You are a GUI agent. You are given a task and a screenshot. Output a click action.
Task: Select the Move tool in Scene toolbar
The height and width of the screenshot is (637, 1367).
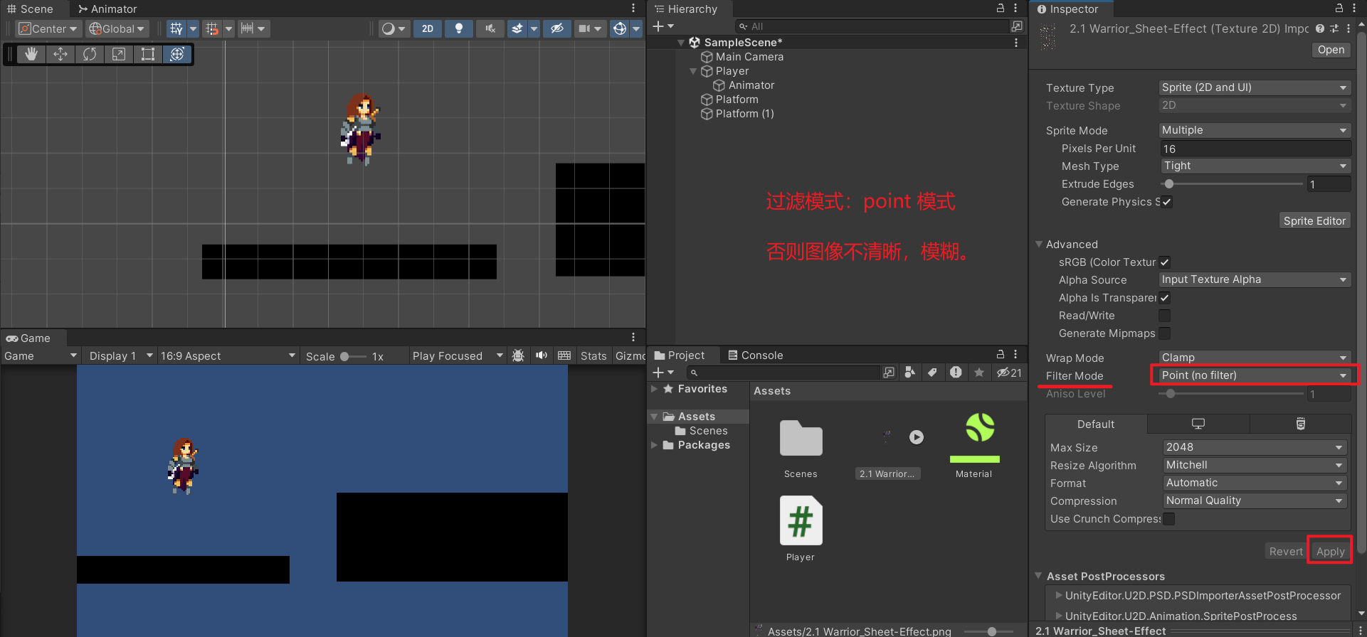[x=60, y=54]
